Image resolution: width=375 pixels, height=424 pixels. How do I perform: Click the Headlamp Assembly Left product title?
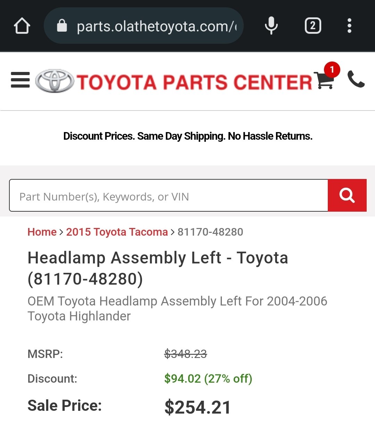pyautogui.click(x=158, y=268)
